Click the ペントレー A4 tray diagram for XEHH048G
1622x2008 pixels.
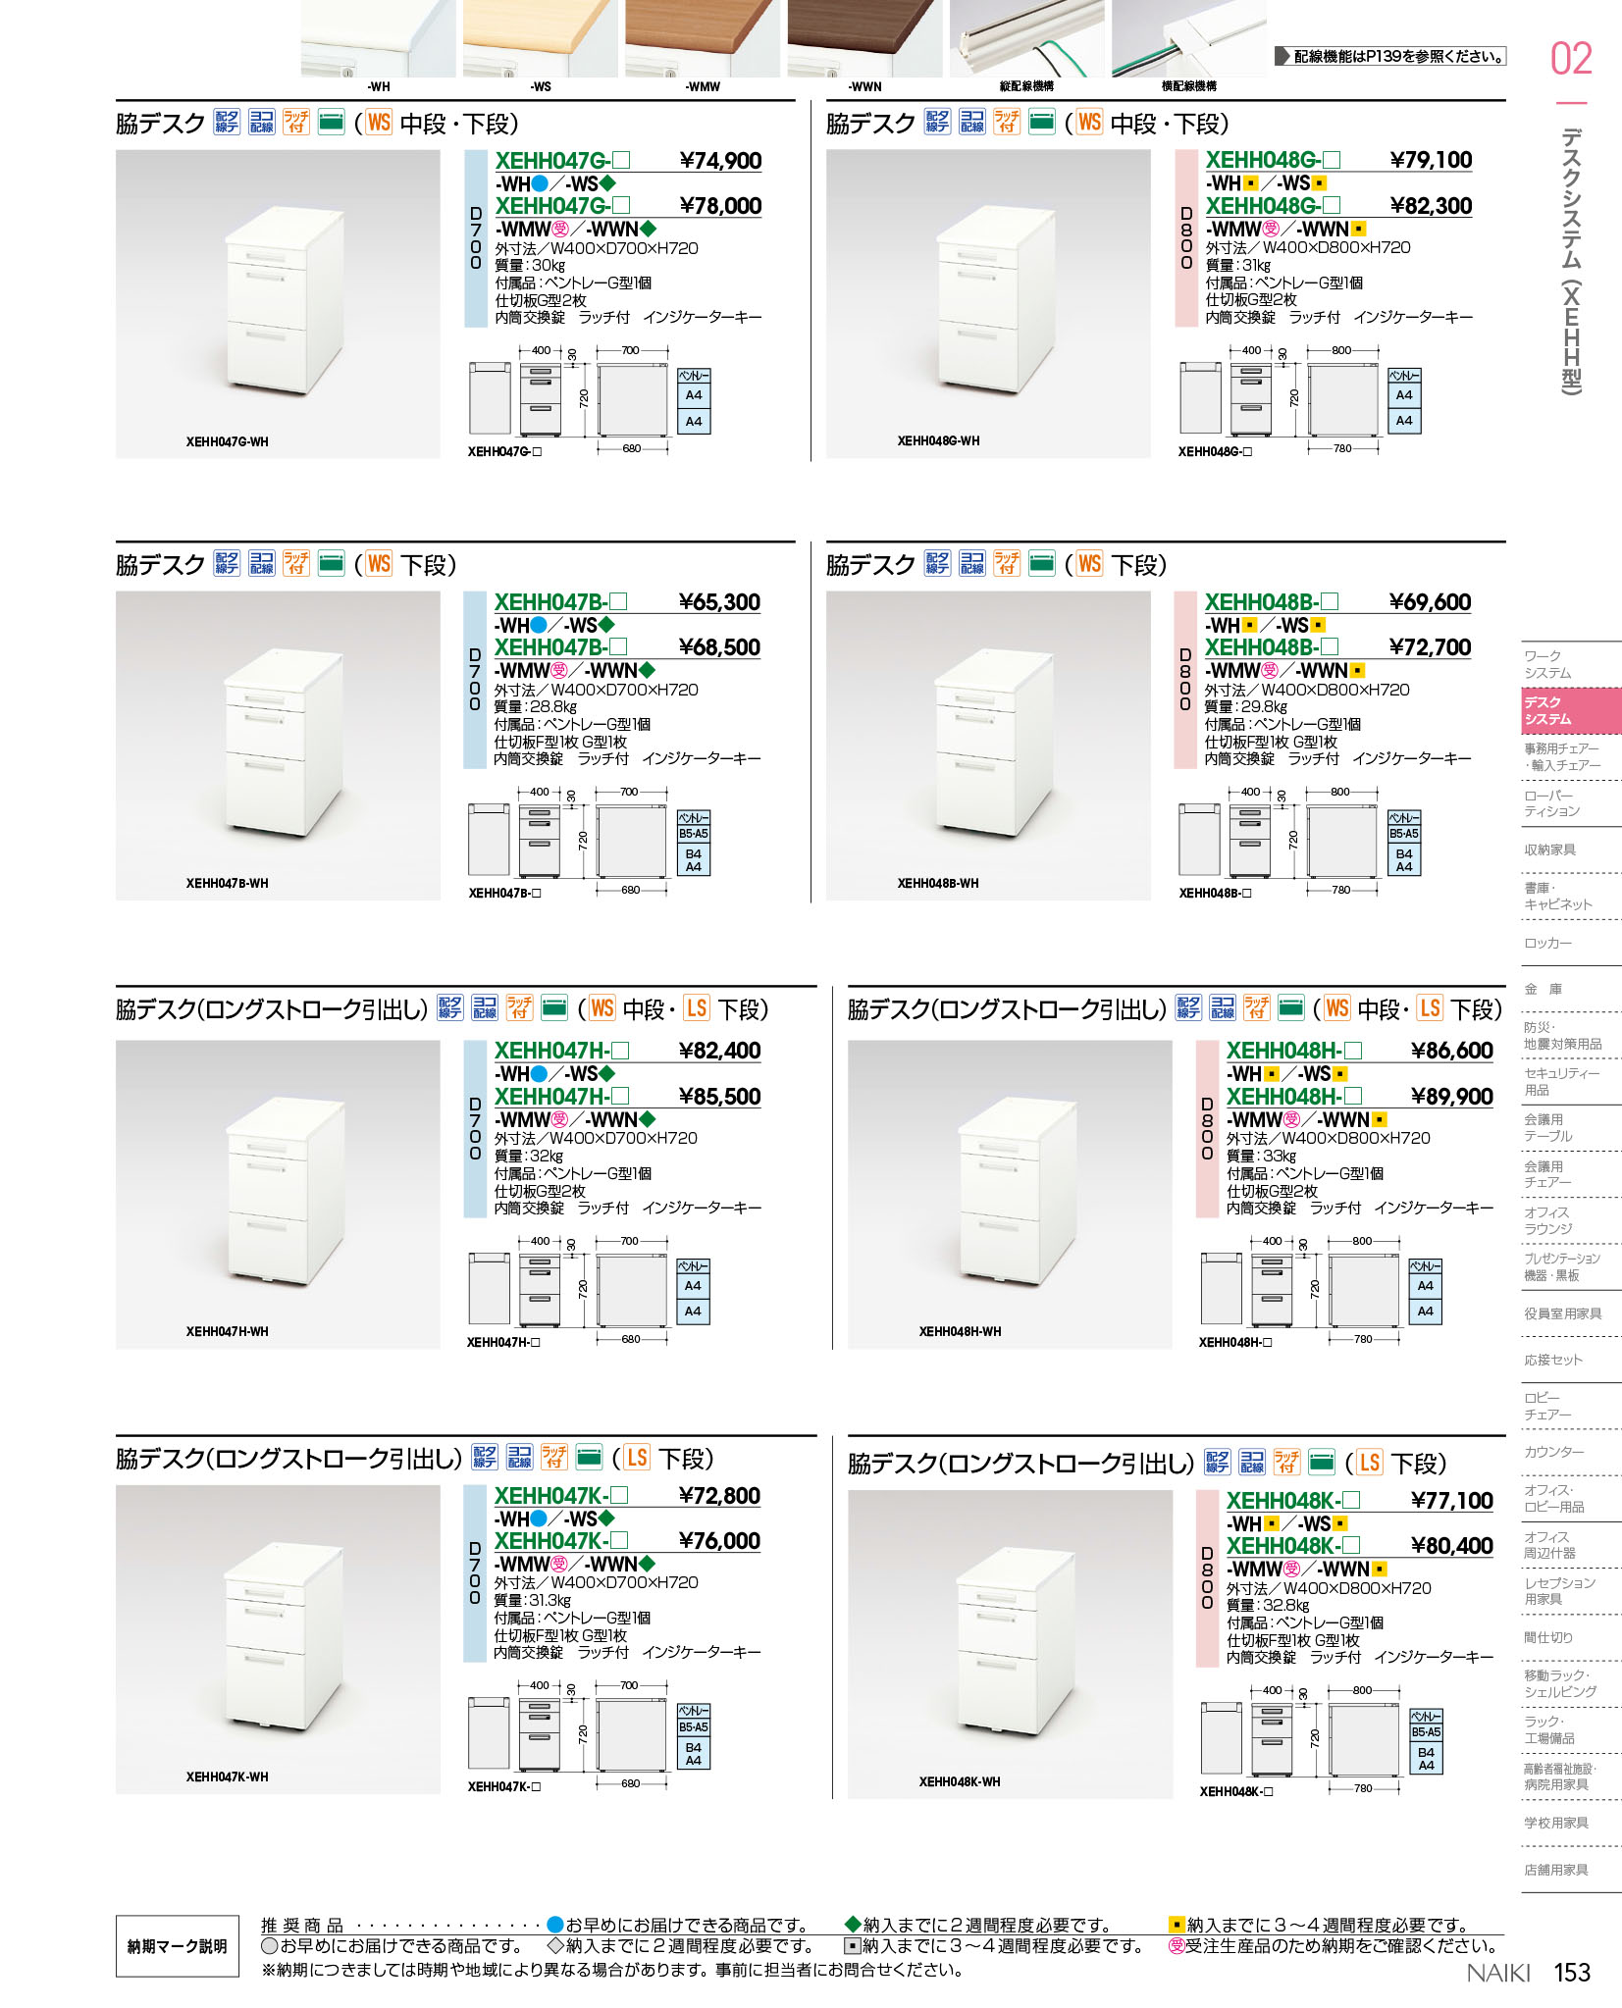[1404, 402]
